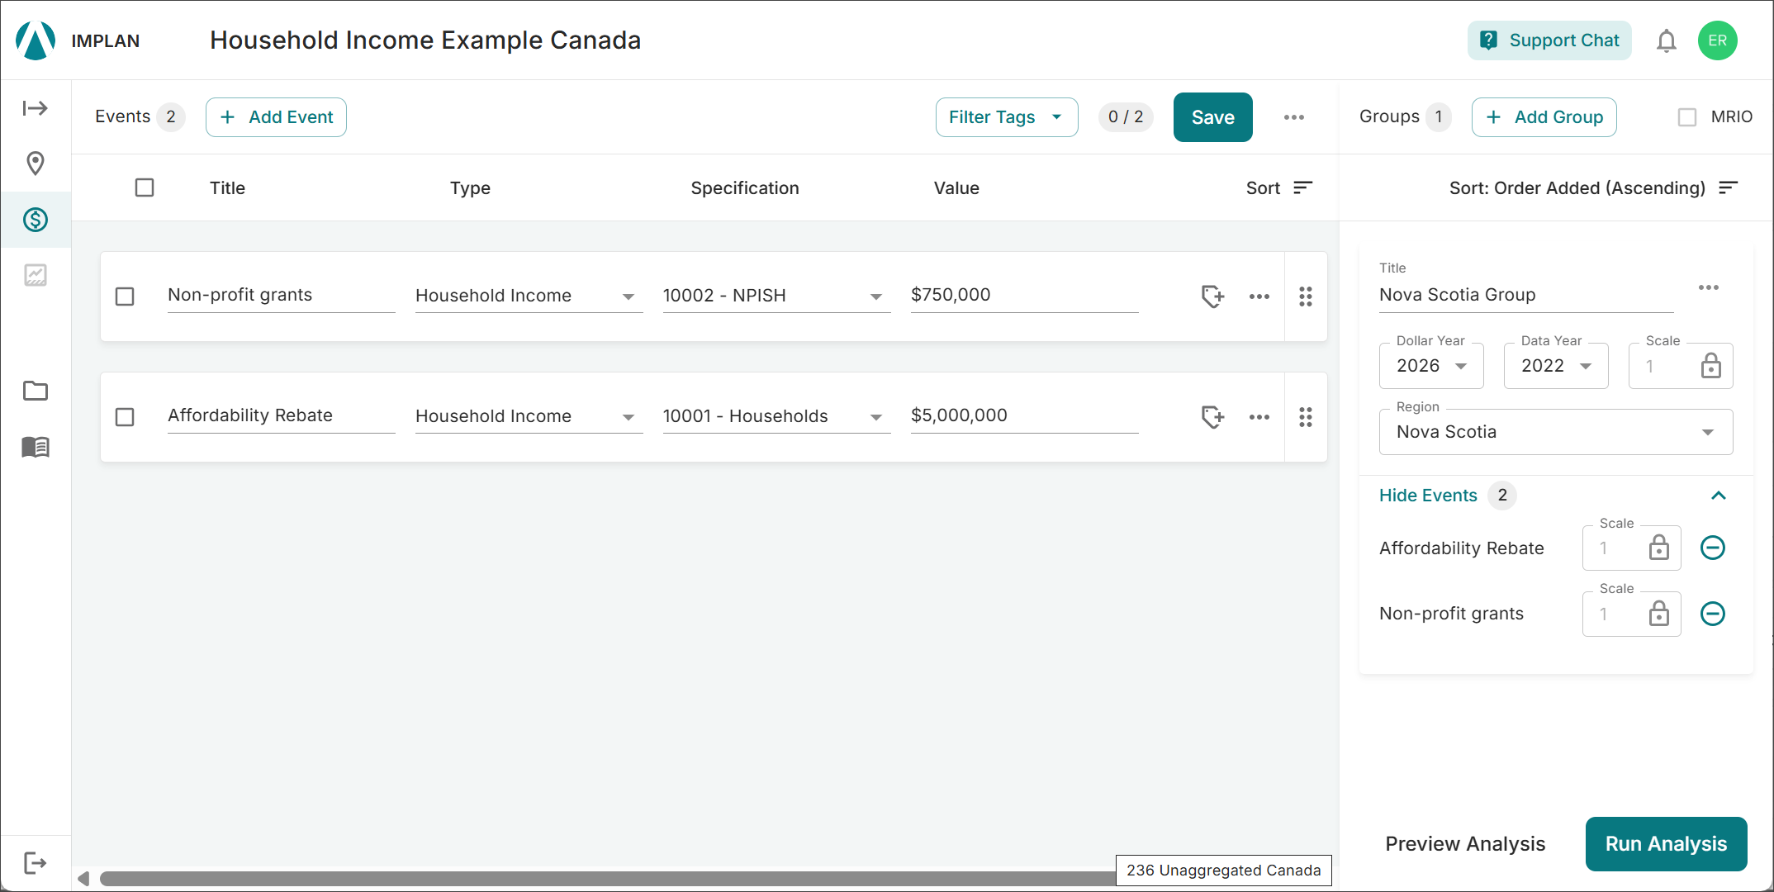
Task: Open the ER user avatar menu
Action: click(1718, 40)
